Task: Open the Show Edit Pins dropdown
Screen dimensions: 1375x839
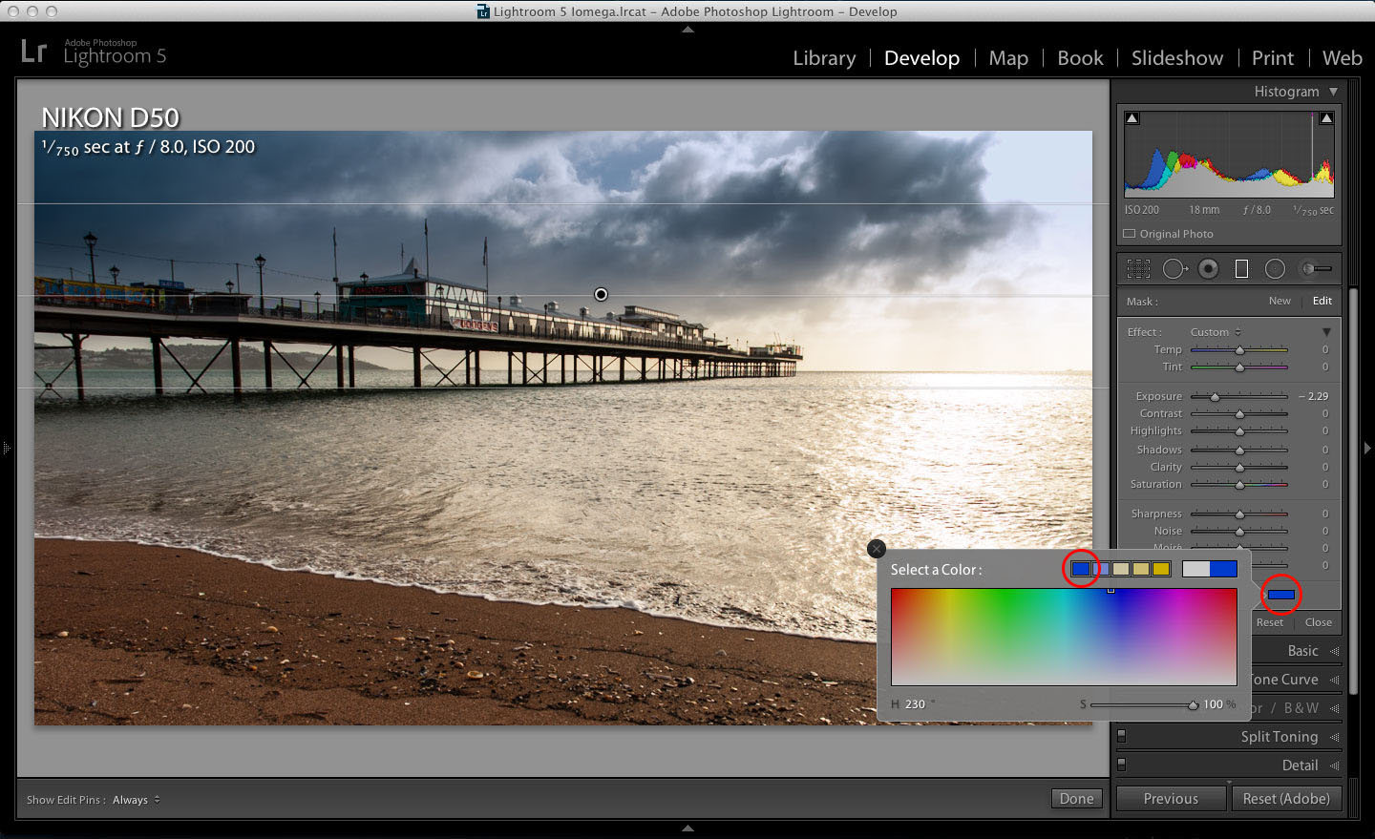Action: [x=135, y=800]
